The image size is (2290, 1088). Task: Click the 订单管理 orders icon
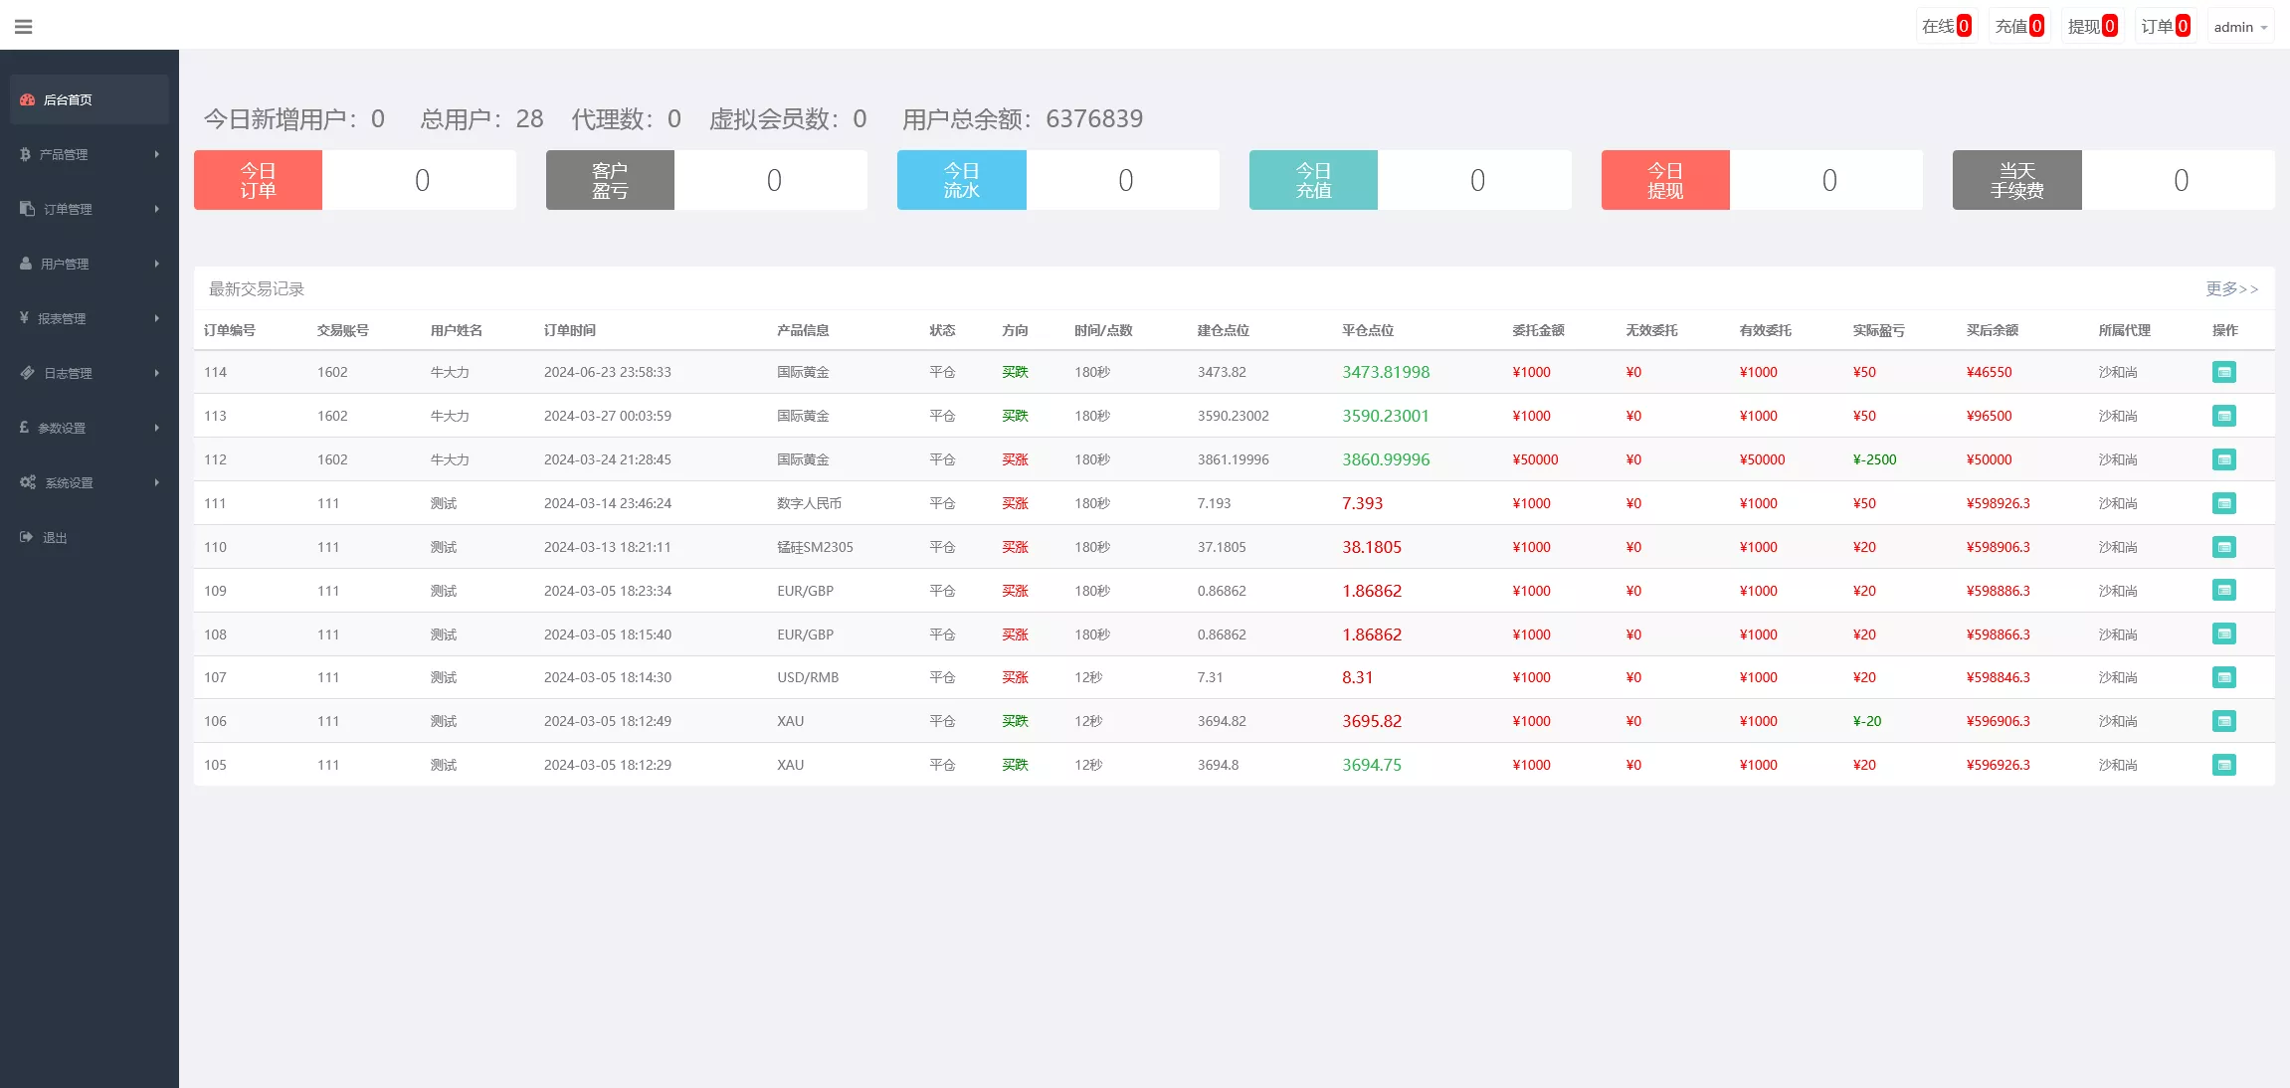24,209
